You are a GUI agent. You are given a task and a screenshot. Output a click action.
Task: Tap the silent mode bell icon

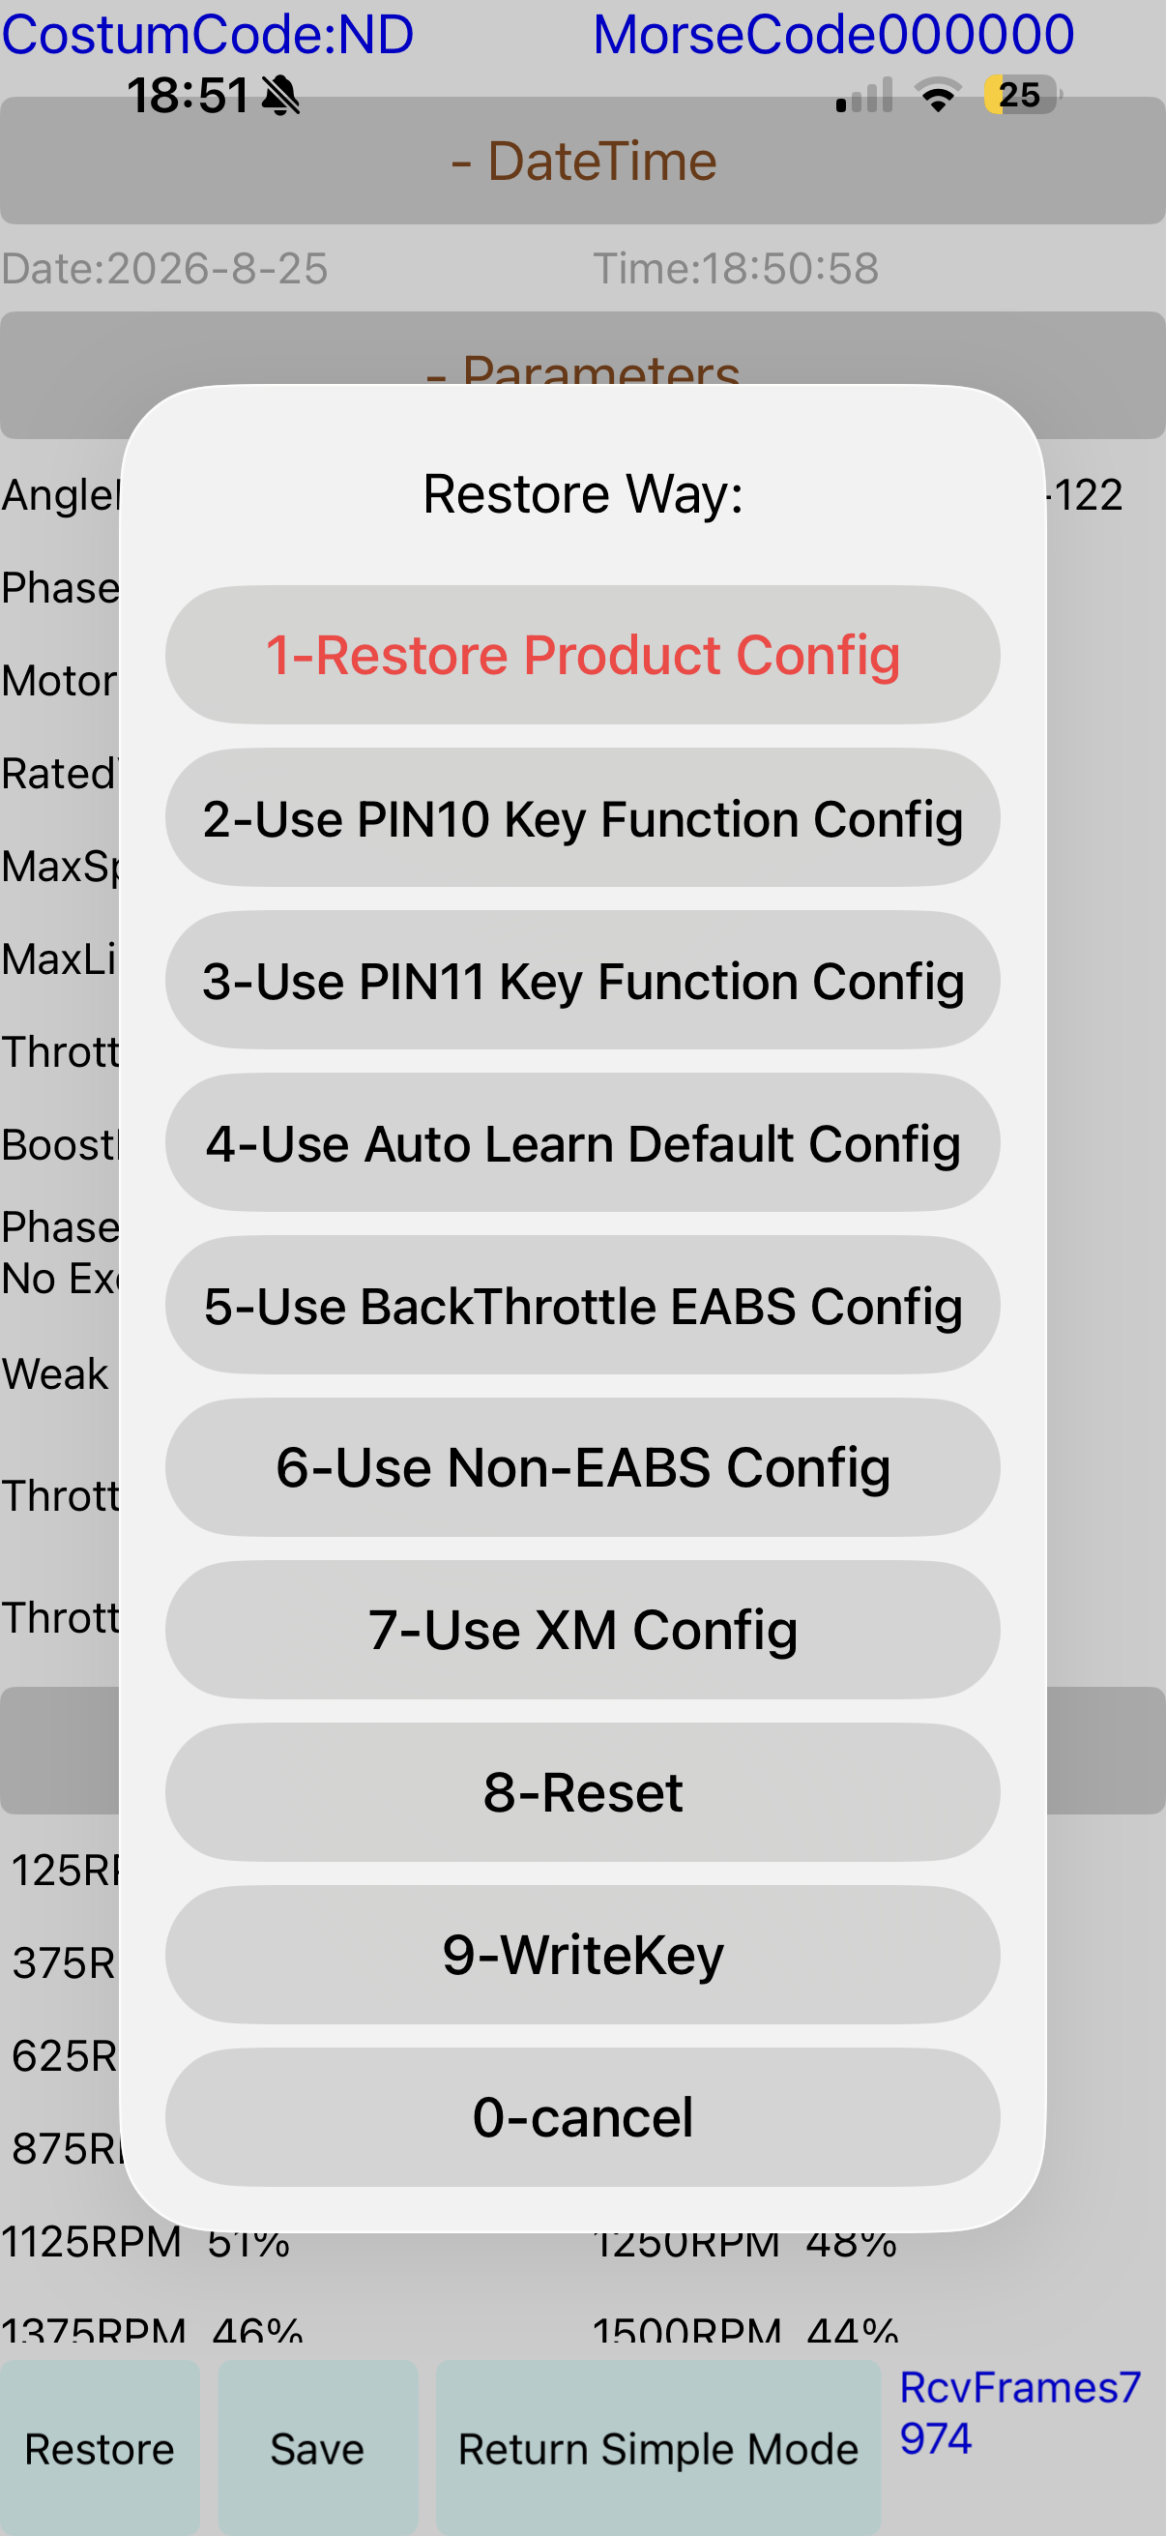(x=281, y=96)
